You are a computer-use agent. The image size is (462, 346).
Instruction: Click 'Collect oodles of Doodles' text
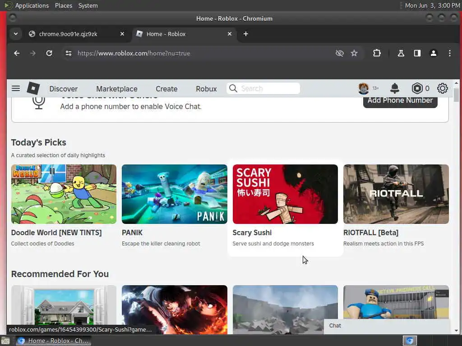(43, 244)
